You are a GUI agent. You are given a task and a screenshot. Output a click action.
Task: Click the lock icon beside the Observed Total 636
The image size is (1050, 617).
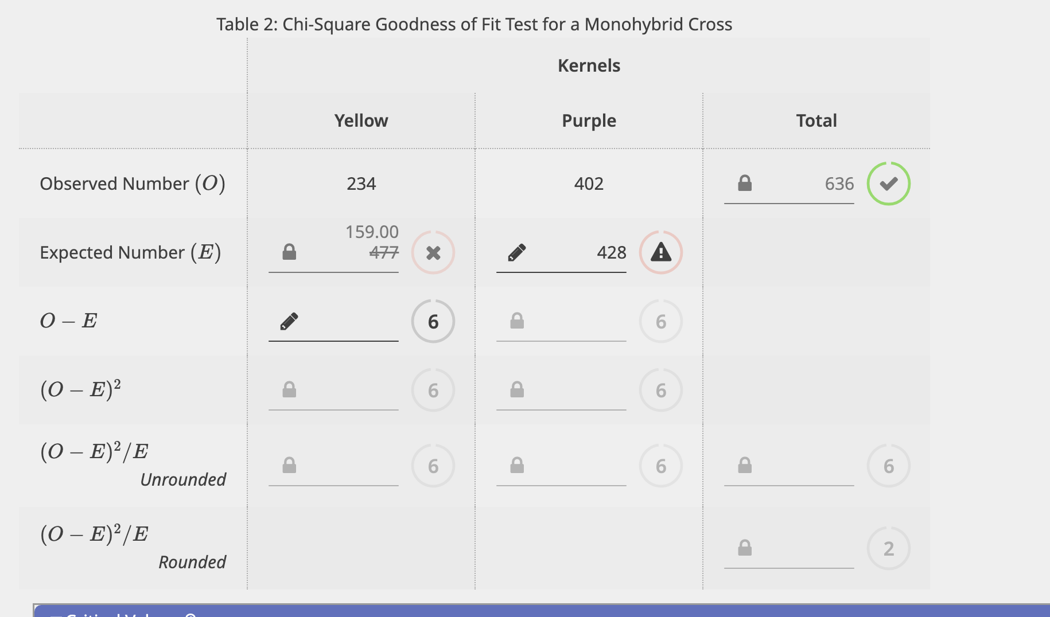coord(744,182)
